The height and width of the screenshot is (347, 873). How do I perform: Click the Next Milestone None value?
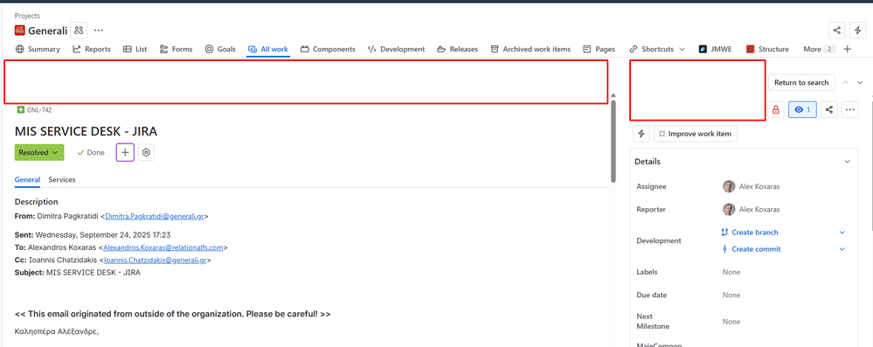pyautogui.click(x=731, y=322)
